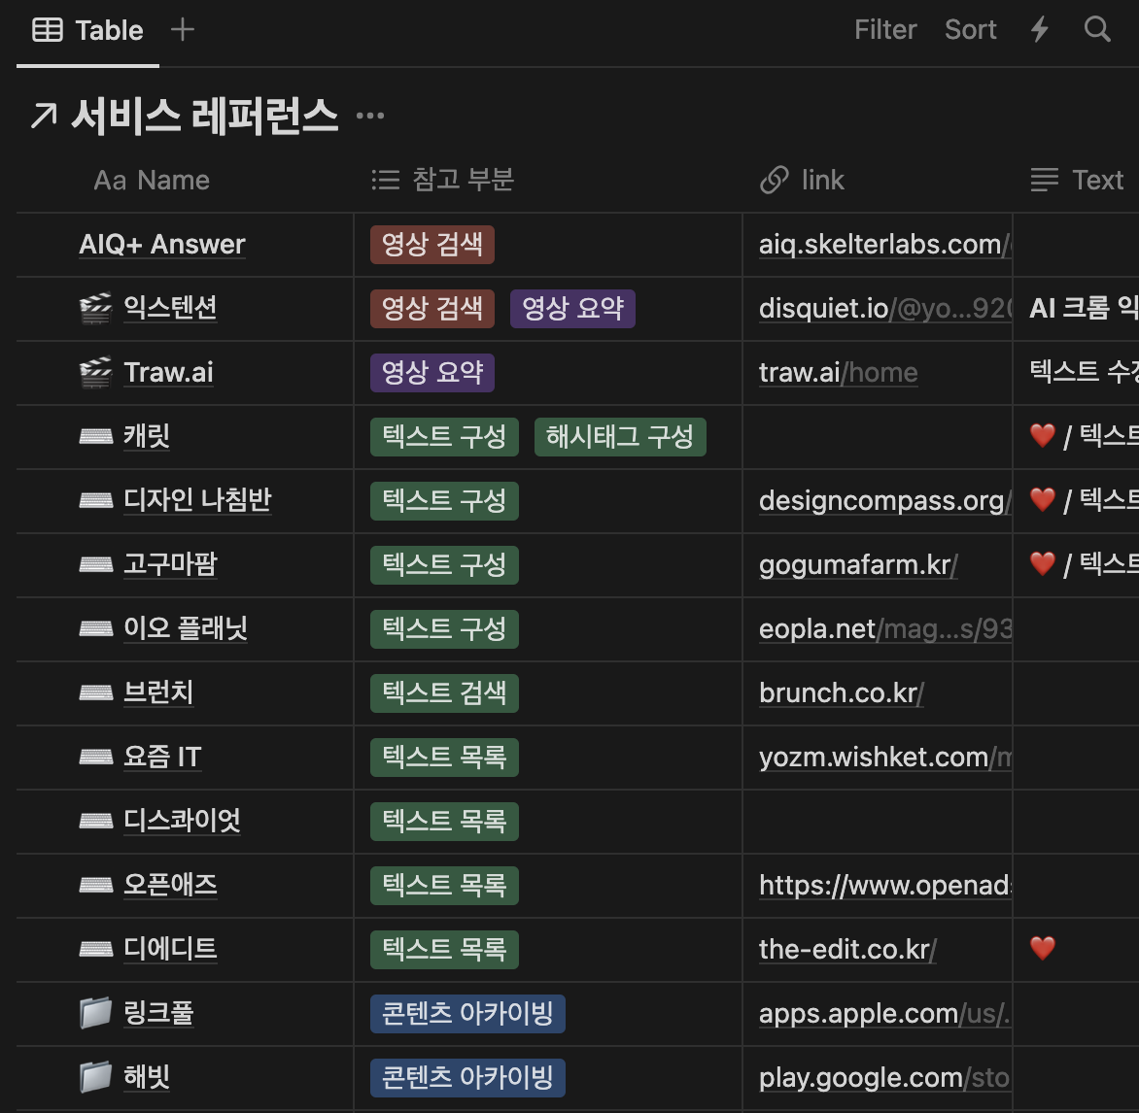Viewport: 1139px width, 1113px height.
Task: Click the folder icon of 링크풀
Action: coord(96,1013)
